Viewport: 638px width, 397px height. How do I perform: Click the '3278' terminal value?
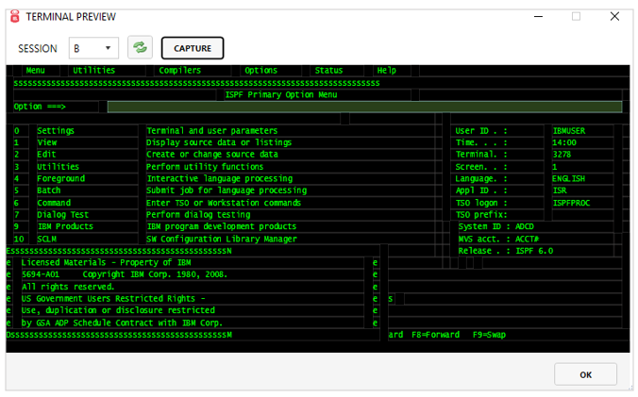coord(562,155)
